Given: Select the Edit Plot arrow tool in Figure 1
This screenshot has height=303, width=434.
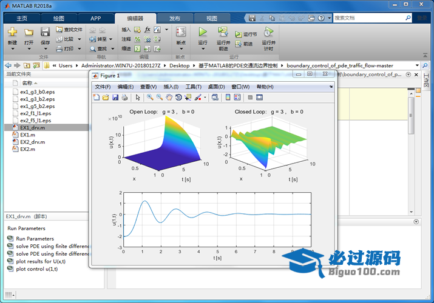Looking at the screenshot, I should click(x=138, y=97).
